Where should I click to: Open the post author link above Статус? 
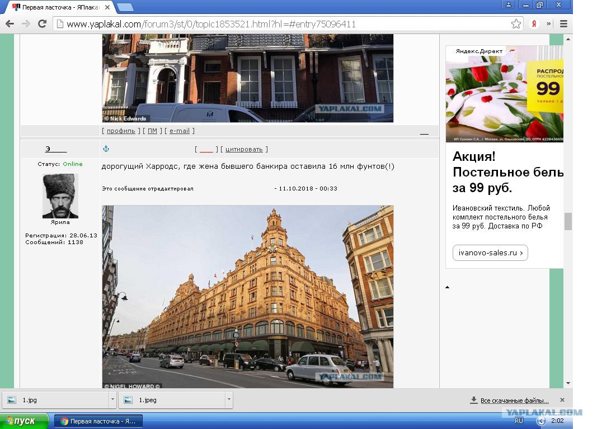55,149
